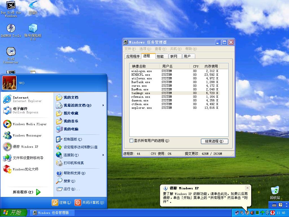The height and width of the screenshot is (217, 289).
Task: Open 文件 menu in Task Manager
Action: pos(130,49)
